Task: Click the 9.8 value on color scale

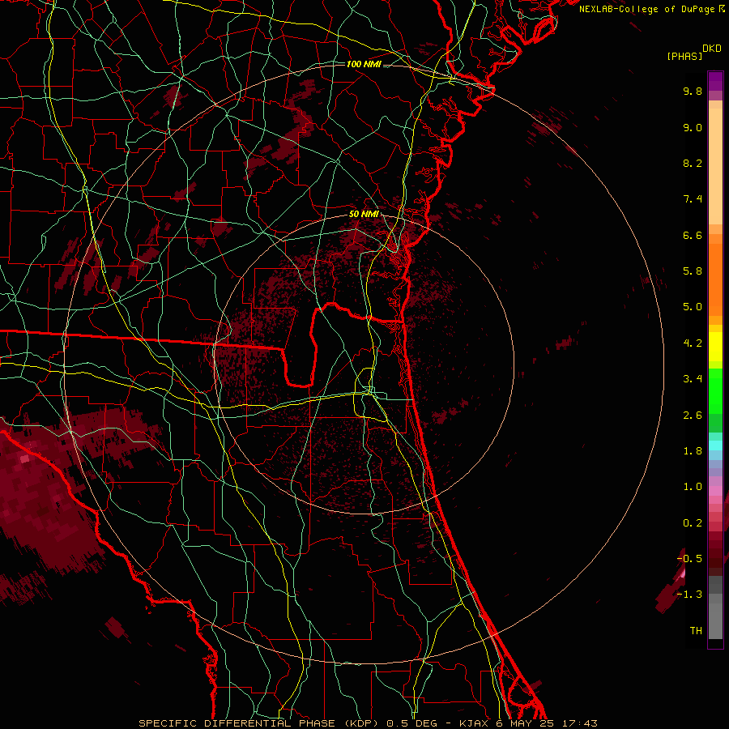Action: (x=693, y=92)
